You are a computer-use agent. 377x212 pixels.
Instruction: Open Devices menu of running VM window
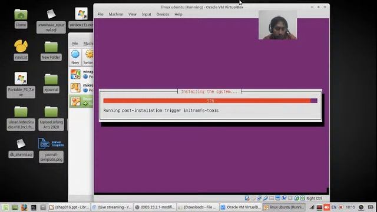click(x=163, y=14)
